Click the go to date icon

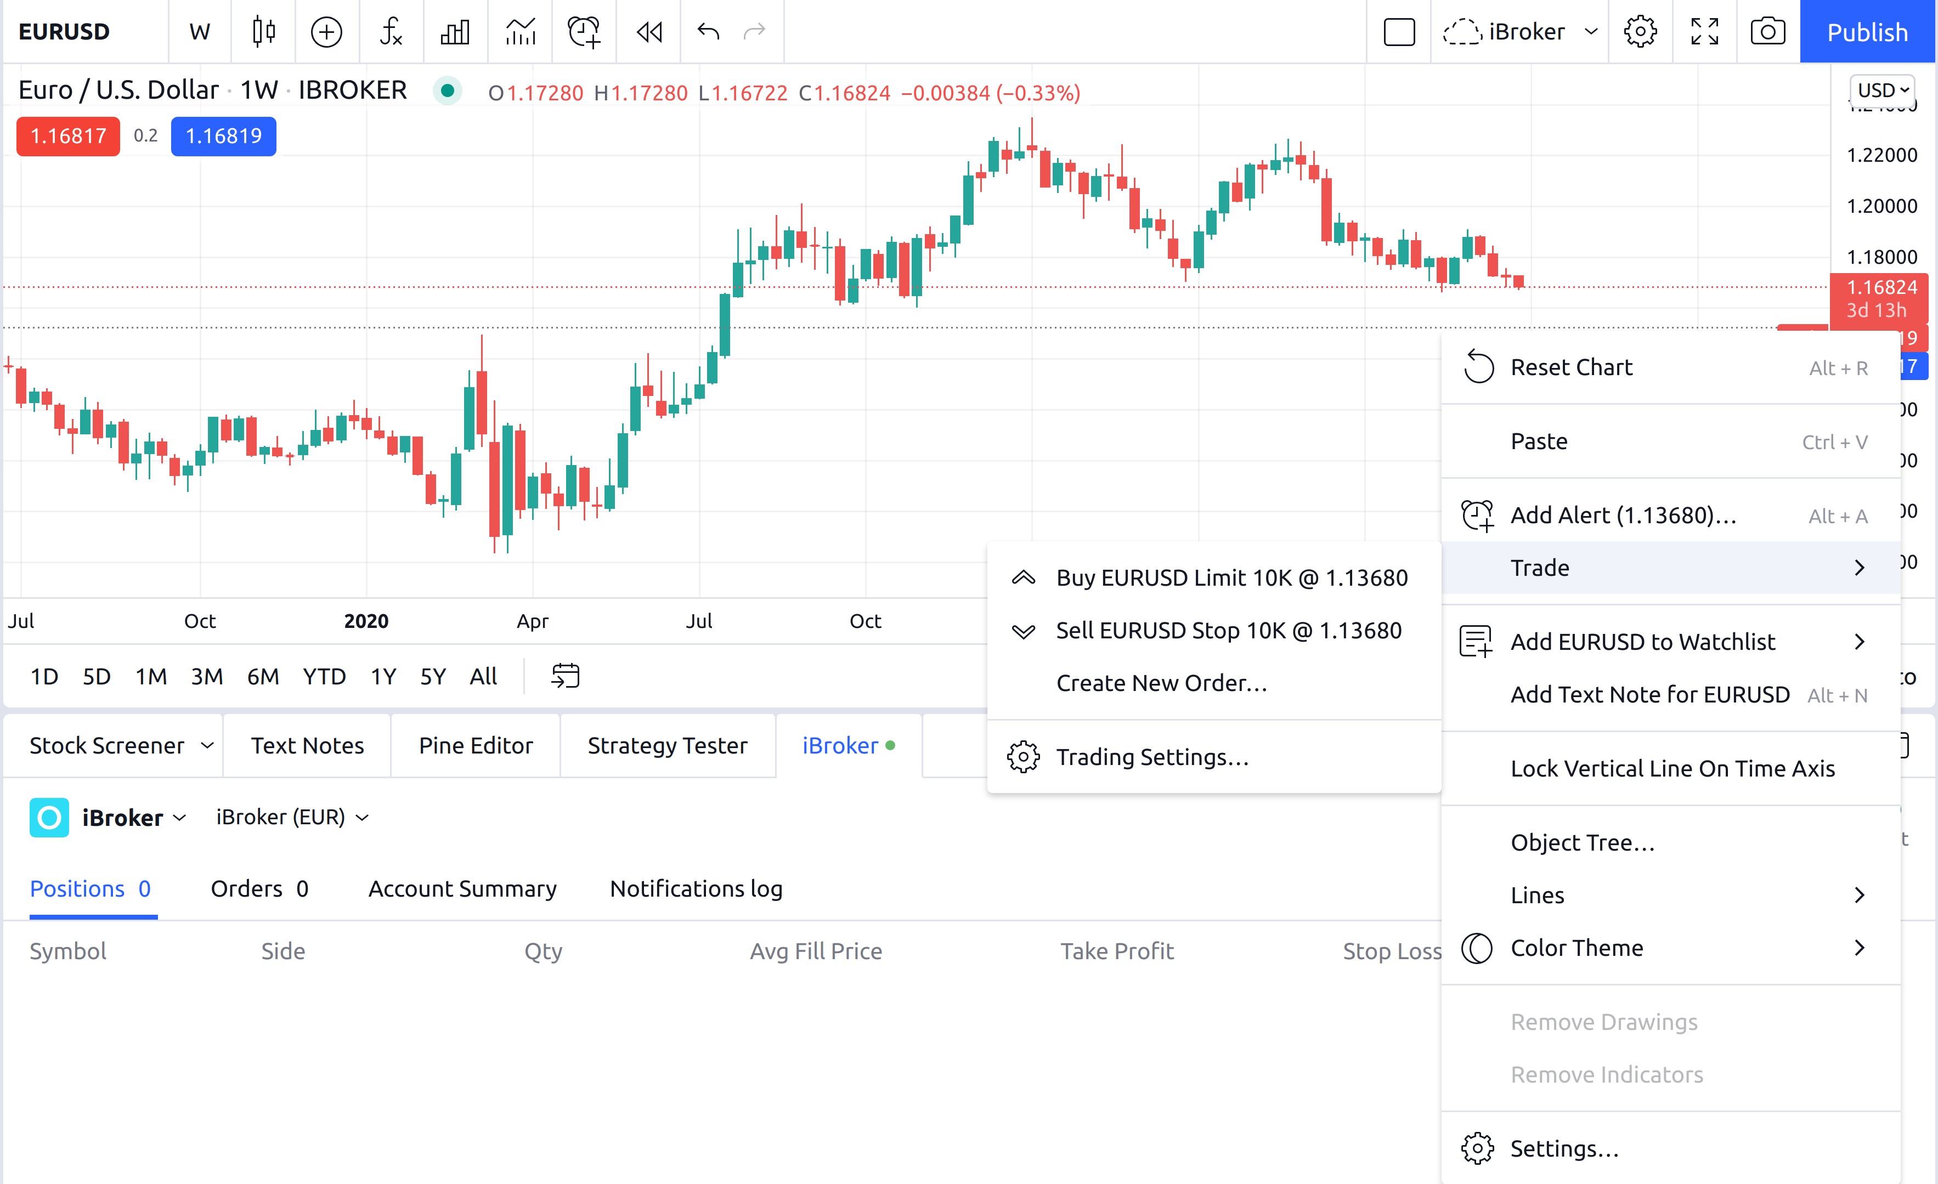click(565, 676)
